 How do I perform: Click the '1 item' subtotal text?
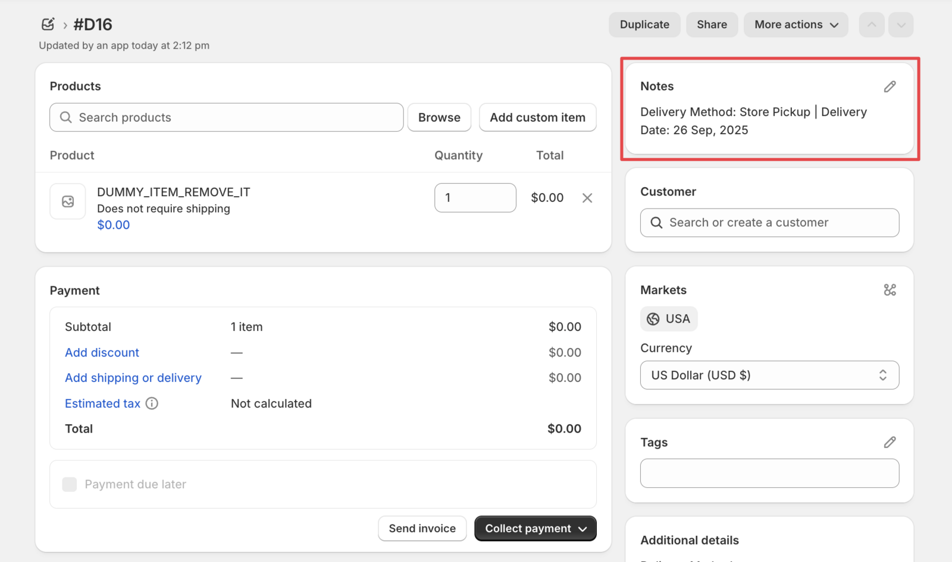pos(247,327)
